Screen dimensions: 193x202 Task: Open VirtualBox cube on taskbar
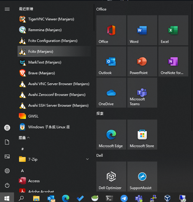click(x=167, y=198)
